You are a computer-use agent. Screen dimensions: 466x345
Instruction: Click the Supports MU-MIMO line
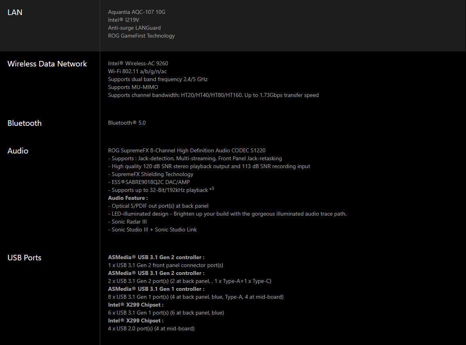click(x=133, y=87)
